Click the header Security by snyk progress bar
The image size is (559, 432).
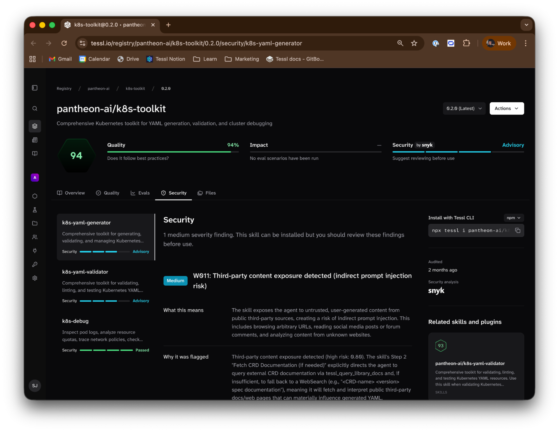coord(458,152)
